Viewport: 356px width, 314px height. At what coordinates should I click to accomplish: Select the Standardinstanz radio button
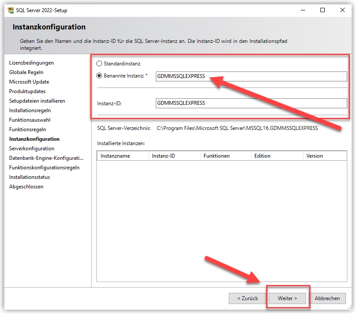point(99,63)
